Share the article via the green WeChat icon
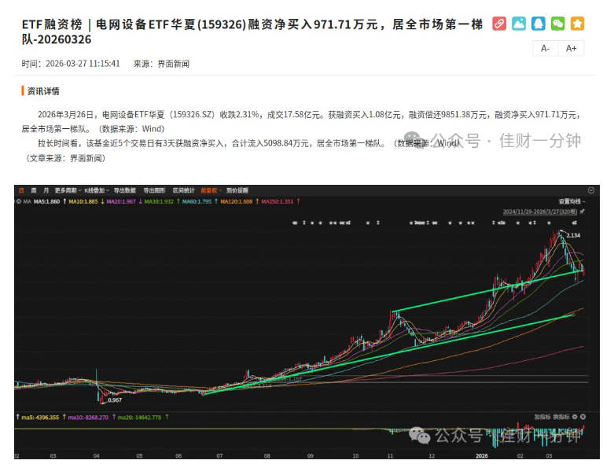603x464 pixels. pos(557,24)
